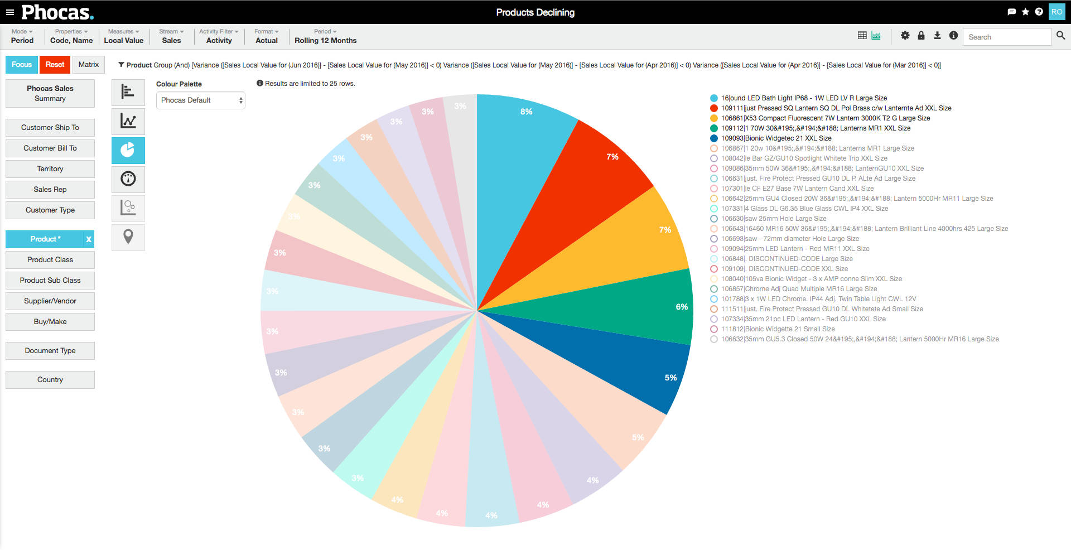The height and width of the screenshot is (550, 1071).
Task: Select the Supplier/Vendor dimension
Action: click(50, 301)
